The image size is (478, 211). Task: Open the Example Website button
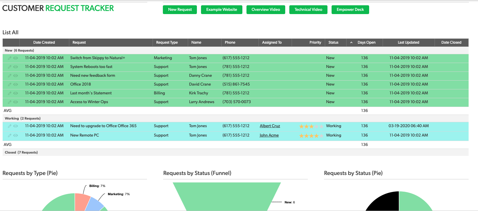point(222,10)
